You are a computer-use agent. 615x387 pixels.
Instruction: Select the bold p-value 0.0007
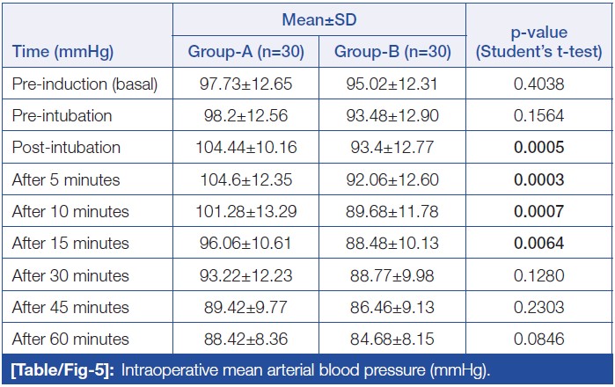click(538, 211)
